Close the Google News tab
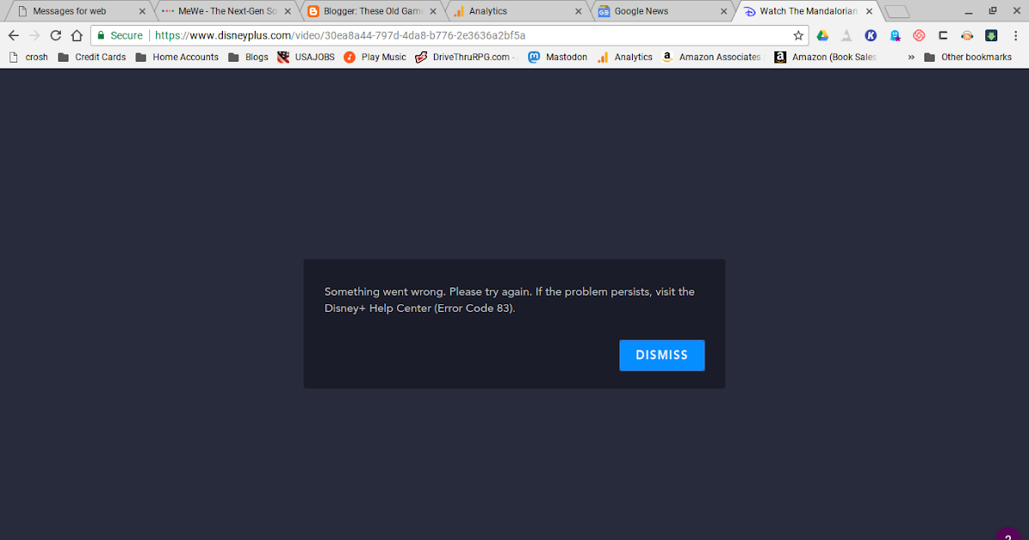1029x540 pixels. (725, 12)
